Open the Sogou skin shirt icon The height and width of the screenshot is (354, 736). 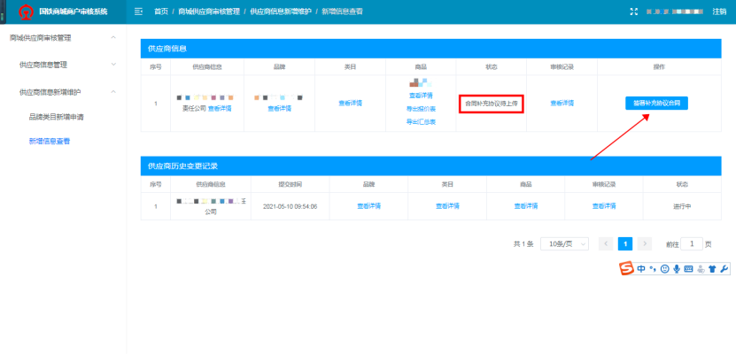coord(712,269)
